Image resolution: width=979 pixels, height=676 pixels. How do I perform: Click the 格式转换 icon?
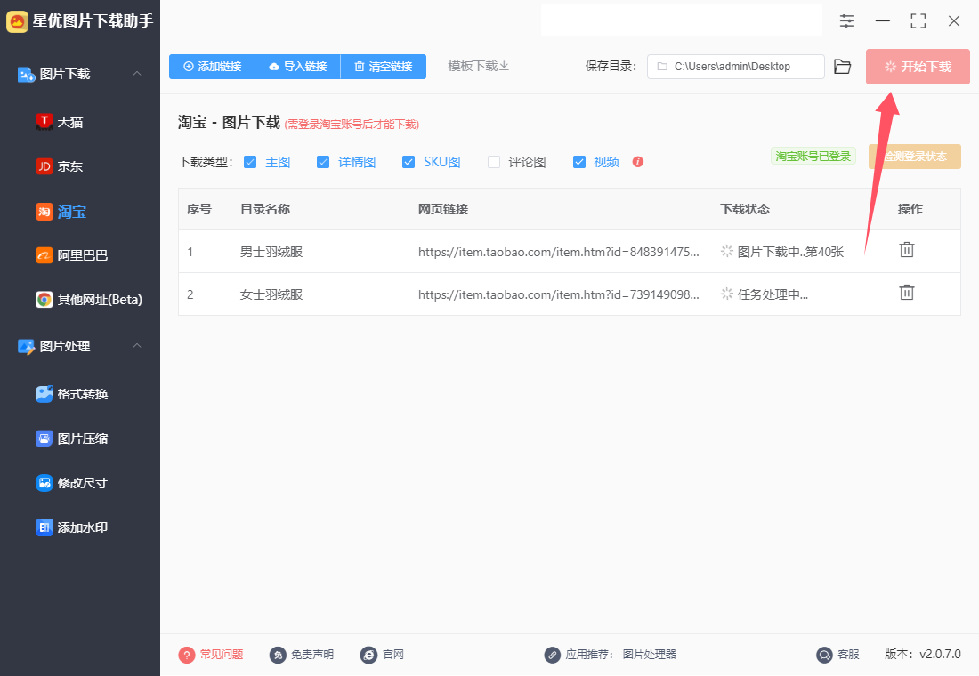(x=44, y=394)
